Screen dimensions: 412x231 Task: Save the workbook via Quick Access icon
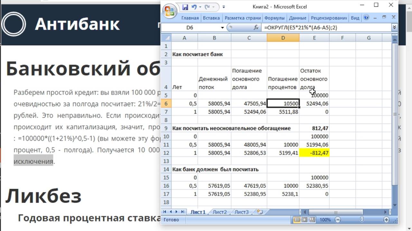pos(185,6)
